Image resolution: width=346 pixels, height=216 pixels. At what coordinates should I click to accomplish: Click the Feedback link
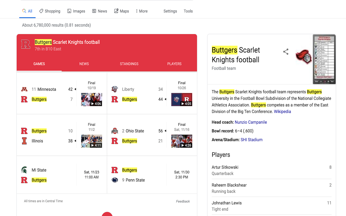(x=183, y=201)
